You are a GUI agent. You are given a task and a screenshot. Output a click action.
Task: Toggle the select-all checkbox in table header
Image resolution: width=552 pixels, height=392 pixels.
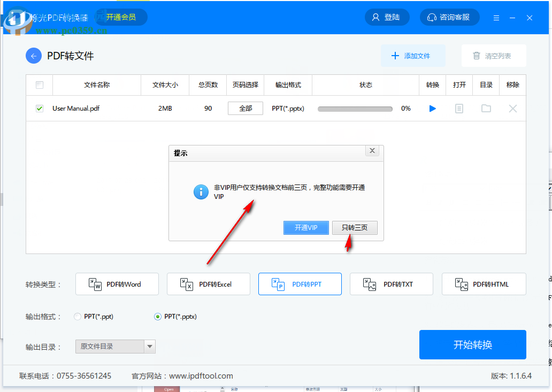coord(39,84)
